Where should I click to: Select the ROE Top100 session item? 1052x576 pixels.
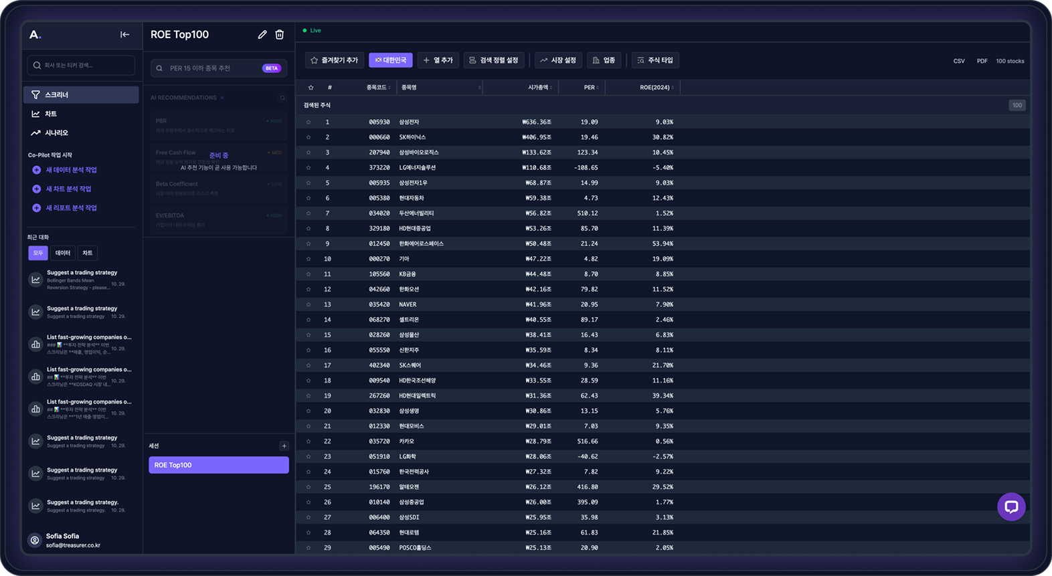pos(219,465)
